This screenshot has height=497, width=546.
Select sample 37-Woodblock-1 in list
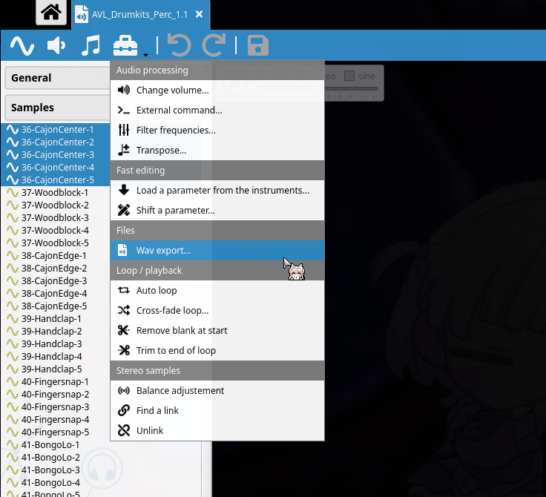55,193
